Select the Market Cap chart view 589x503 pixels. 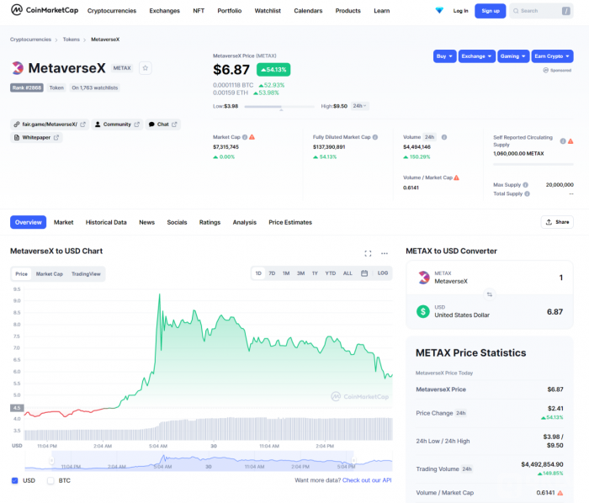(x=50, y=274)
